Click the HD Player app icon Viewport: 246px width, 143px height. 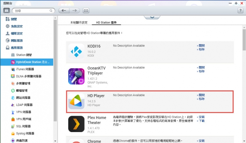coord(76,101)
